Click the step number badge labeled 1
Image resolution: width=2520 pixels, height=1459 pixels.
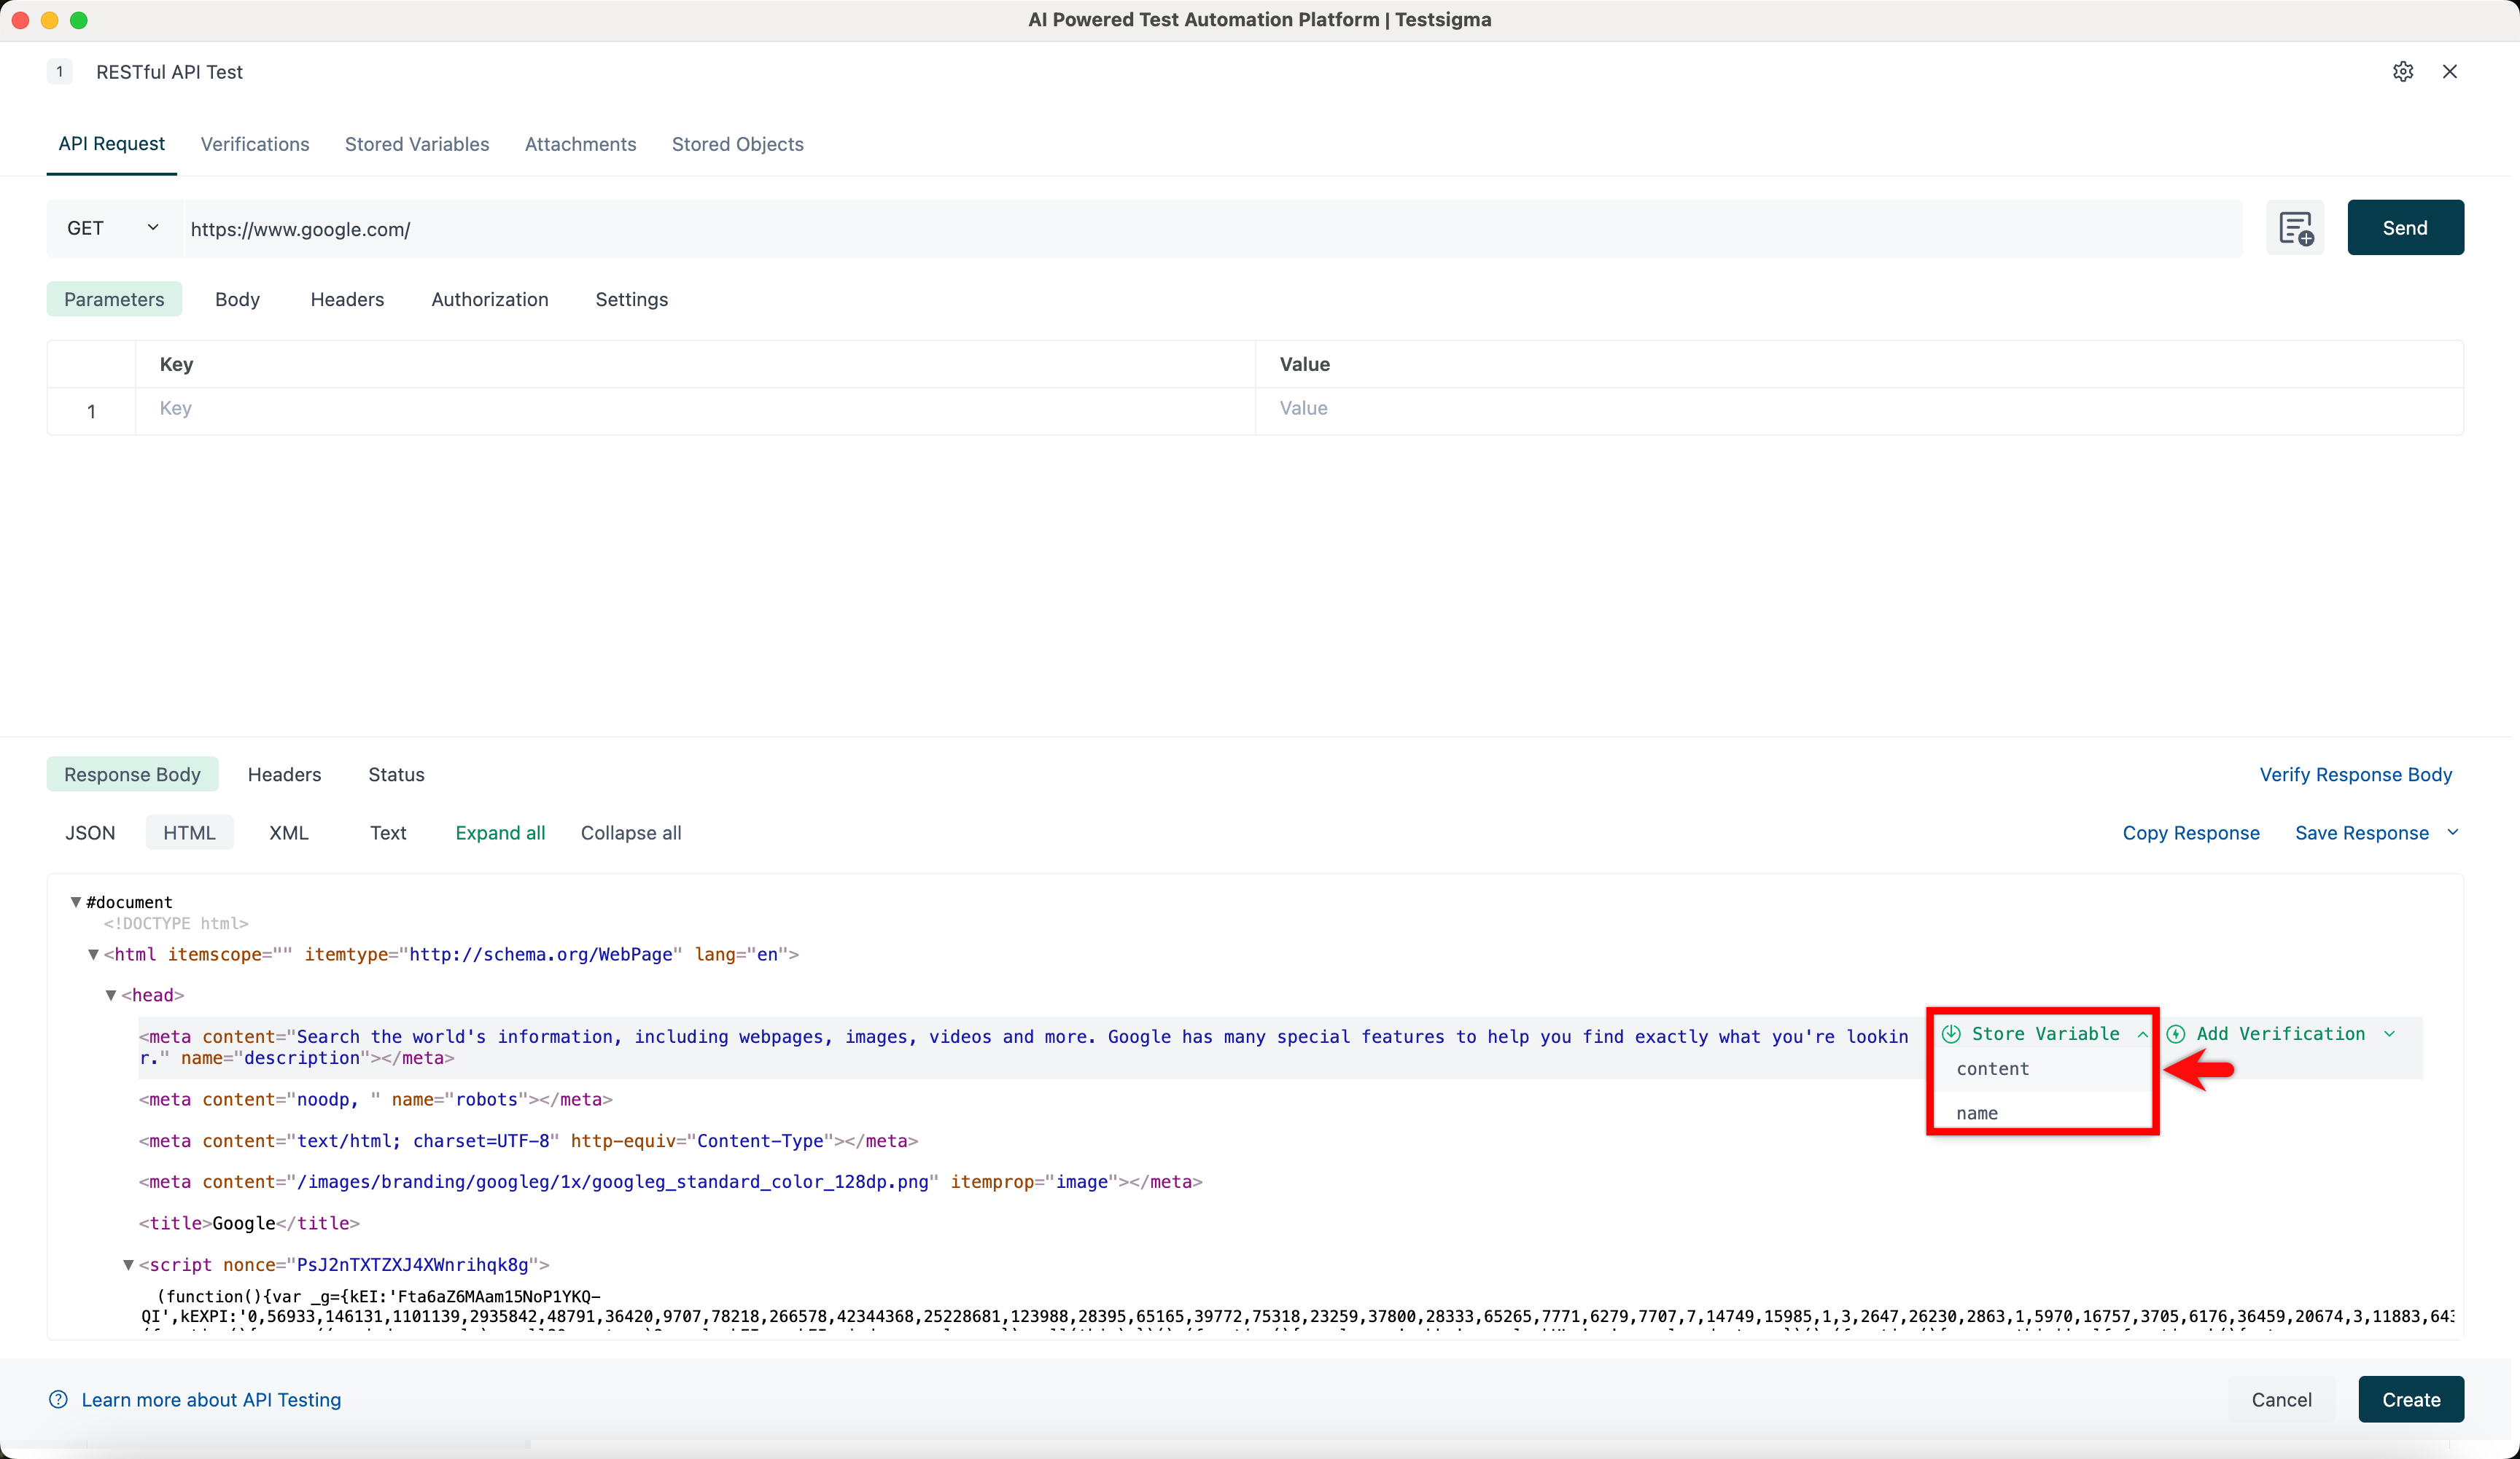(x=60, y=71)
